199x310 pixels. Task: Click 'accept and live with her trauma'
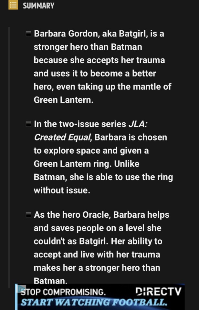click(97, 254)
